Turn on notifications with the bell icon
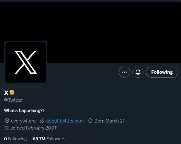The width and height of the screenshot is (181, 144). point(138,72)
